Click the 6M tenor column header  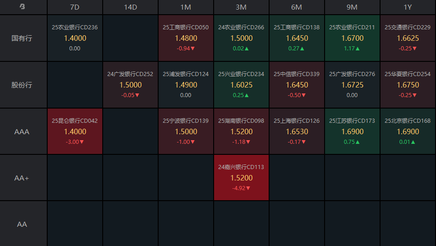tap(297, 7)
